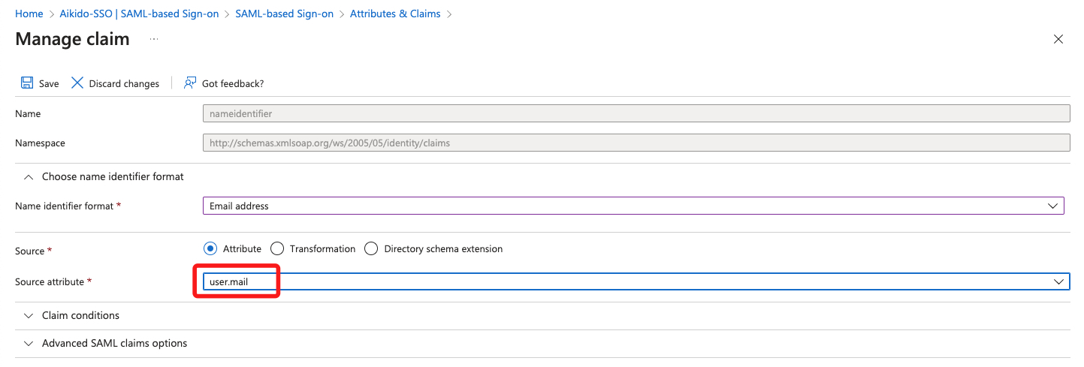Viewport: 1084px width, 367px height.
Task: Click the Discard changes X icon
Action: click(x=77, y=83)
